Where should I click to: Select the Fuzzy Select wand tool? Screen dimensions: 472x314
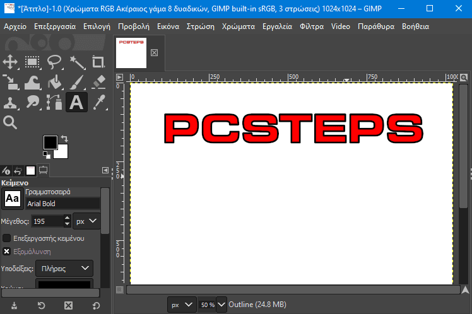[x=77, y=62]
